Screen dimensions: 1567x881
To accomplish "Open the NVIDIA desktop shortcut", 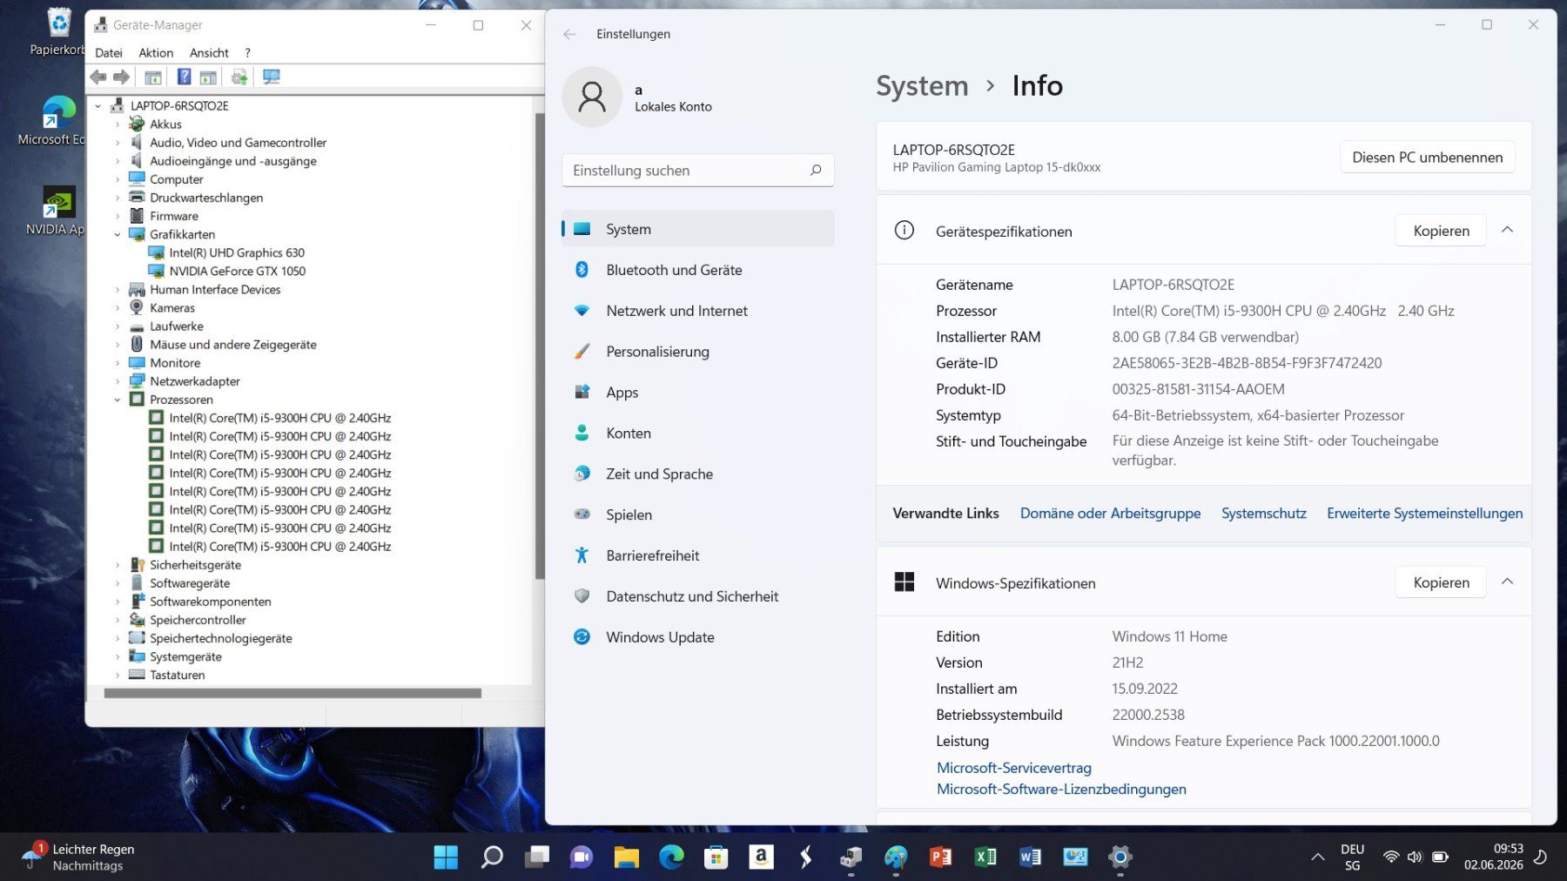I will coord(57,212).
